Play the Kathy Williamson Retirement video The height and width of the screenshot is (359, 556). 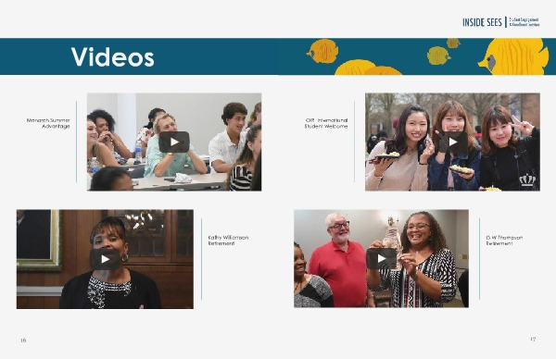pos(105,259)
